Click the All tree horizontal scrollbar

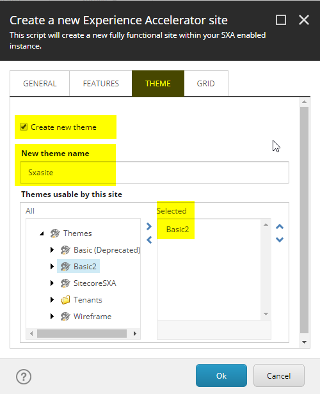(x=82, y=333)
